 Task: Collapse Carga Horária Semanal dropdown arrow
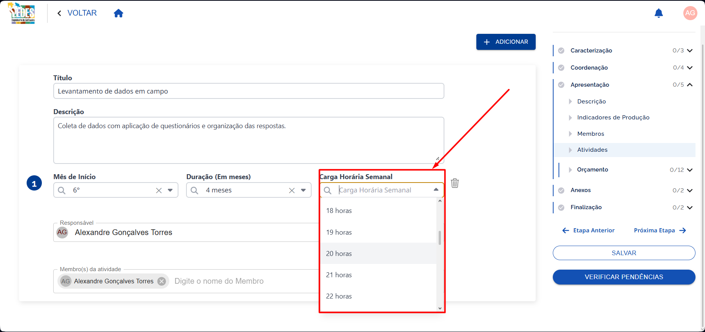pos(436,190)
